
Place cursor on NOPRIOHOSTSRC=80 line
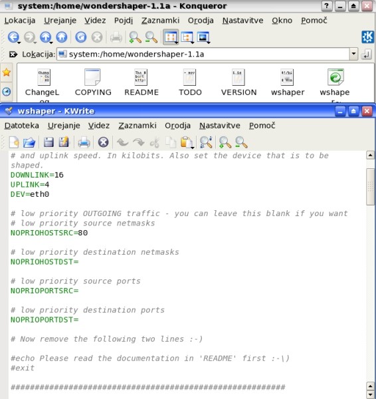pyautogui.click(x=49, y=233)
